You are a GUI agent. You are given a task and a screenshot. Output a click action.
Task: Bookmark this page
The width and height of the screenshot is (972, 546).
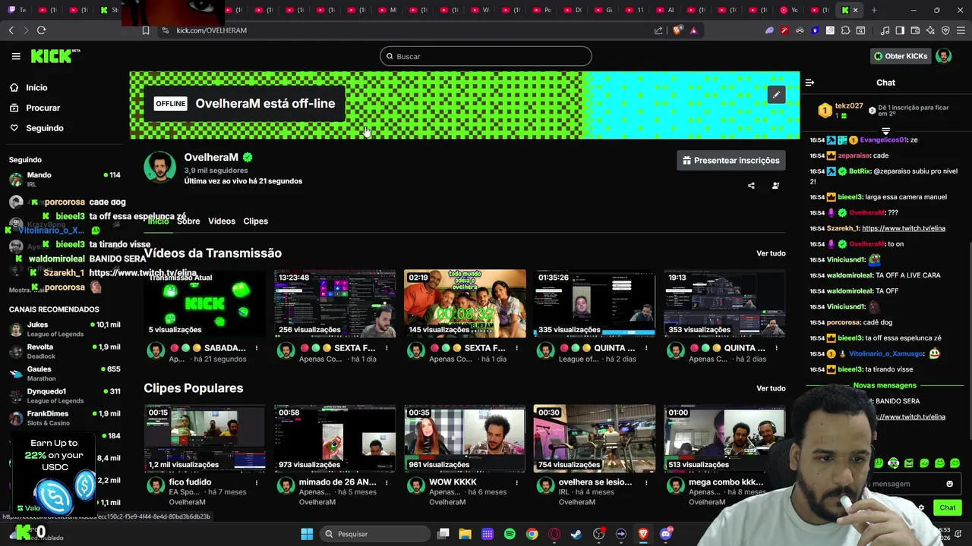pos(145,30)
